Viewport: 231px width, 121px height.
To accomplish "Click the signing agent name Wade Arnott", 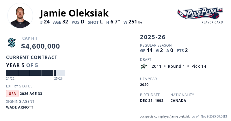I will (20, 107).
